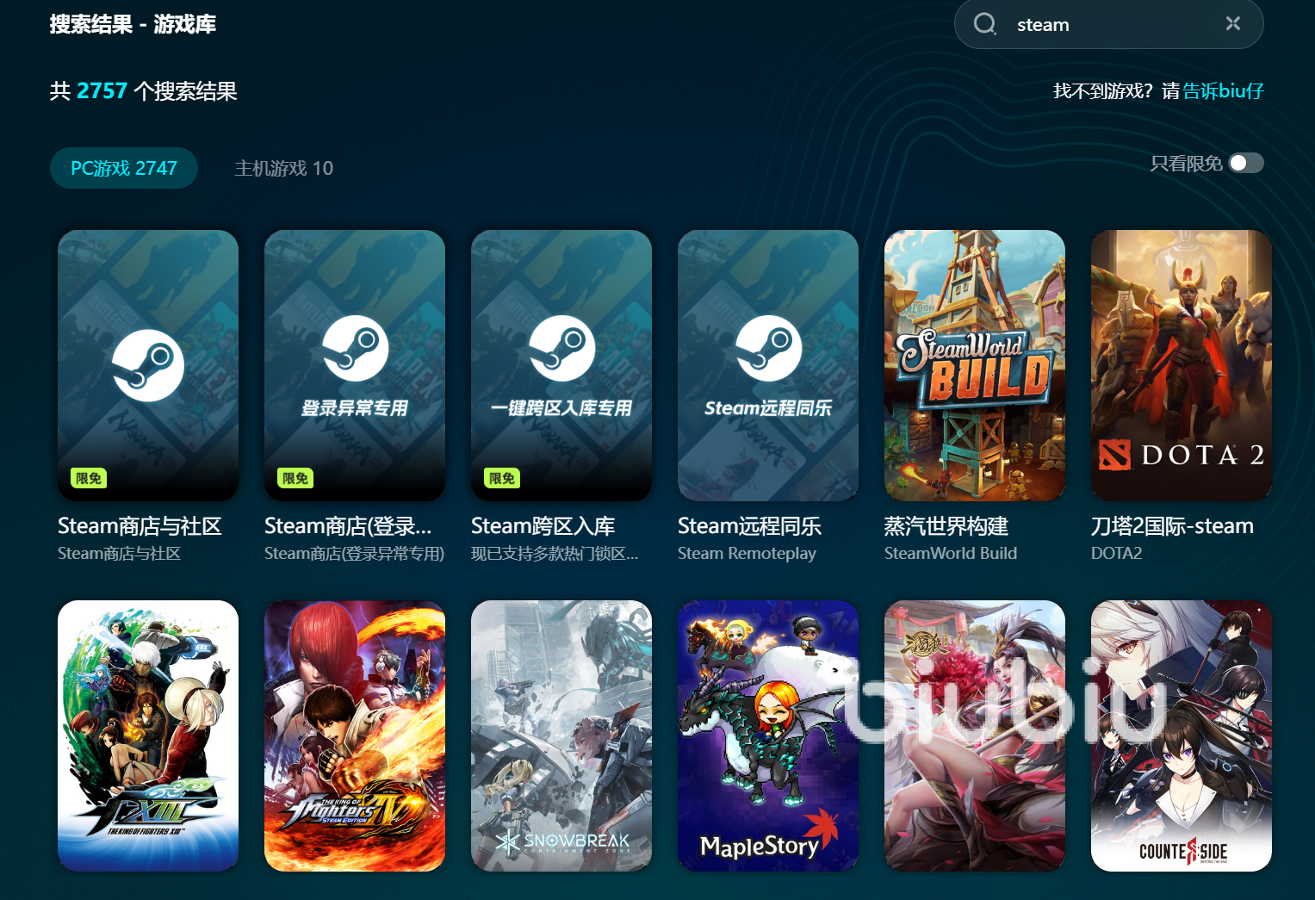Open the 告诉biu仔 link
1315x900 pixels.
coord(1223,90)
